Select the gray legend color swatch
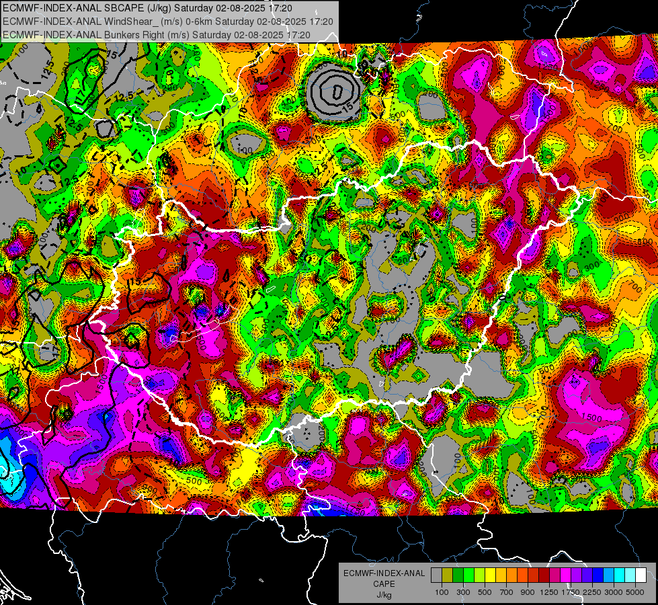658x605 pixels. coord(436,575)
